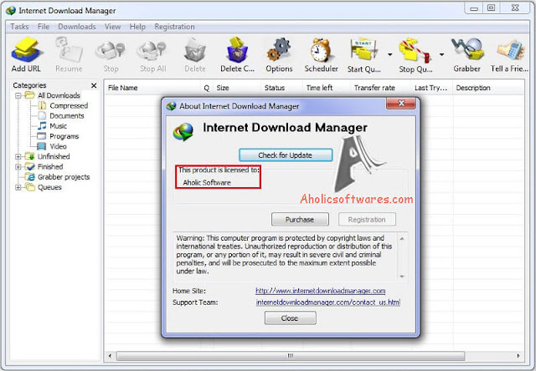Click the horizontal scrollbar right arrow
Image resolution: width=536 pixels, height=371 pixels.
click(x=518, y=356)
